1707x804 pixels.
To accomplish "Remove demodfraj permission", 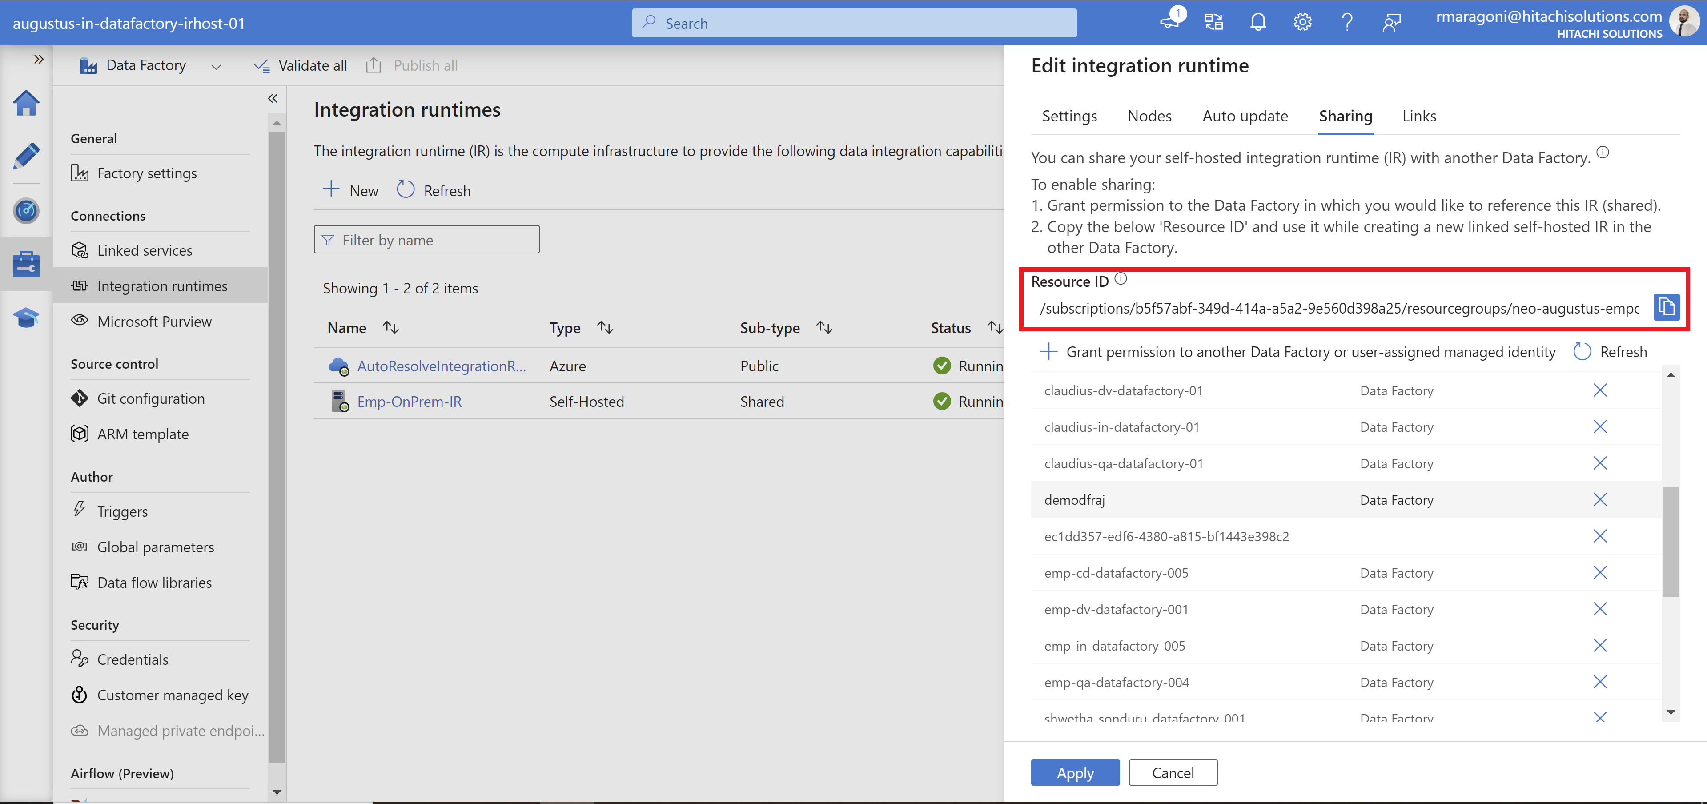I will pyautogui.click(x=1600, y=499).
